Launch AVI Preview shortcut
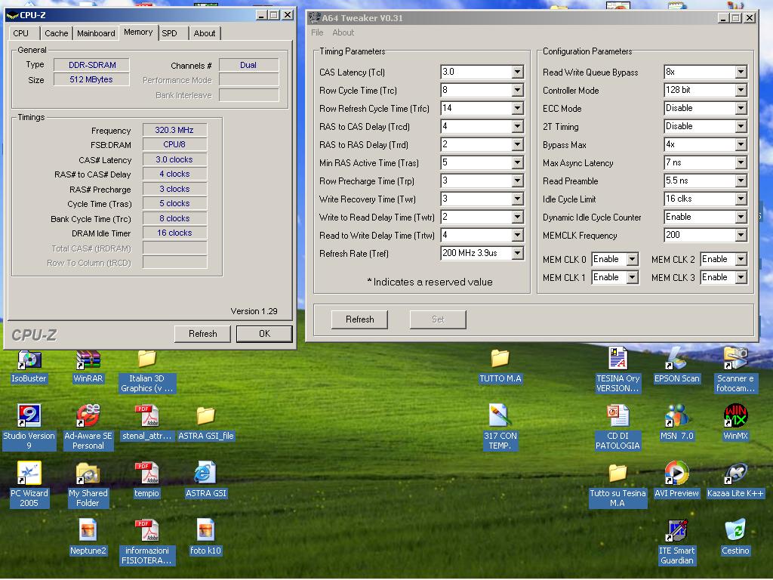 [x=676, y=480]
